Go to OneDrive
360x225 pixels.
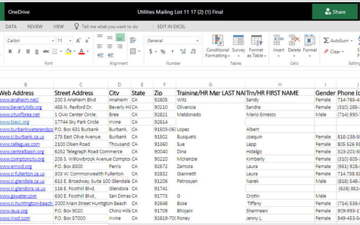tap(19, 12)
